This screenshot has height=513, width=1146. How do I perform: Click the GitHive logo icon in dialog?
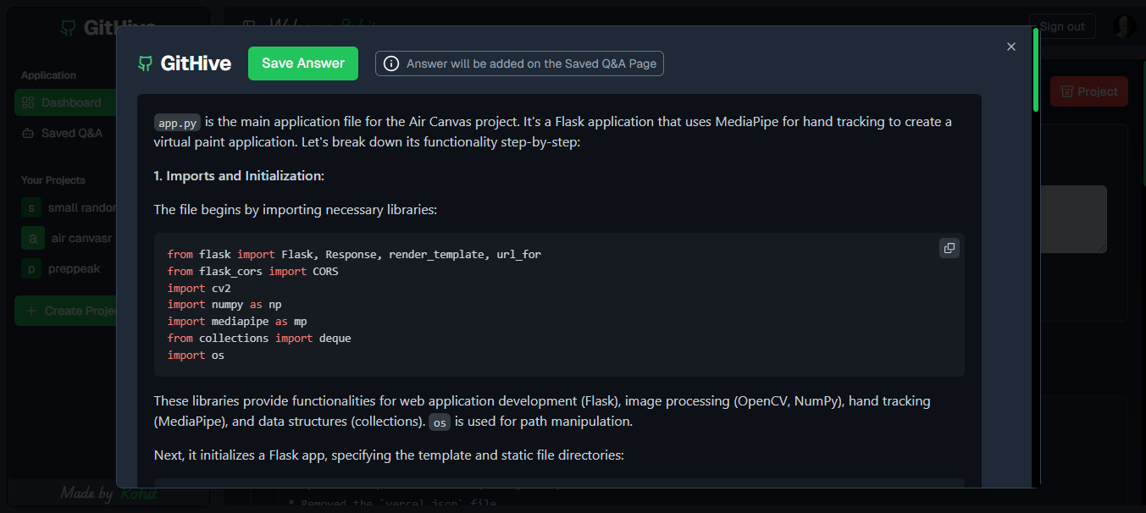(x=146, y=63)
